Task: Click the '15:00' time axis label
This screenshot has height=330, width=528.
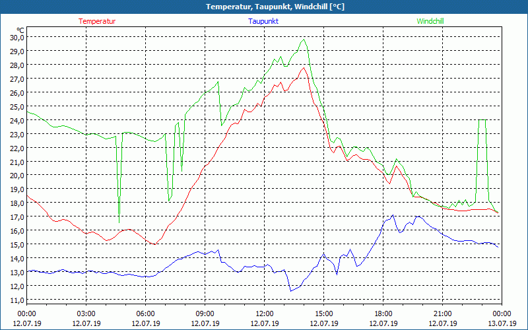Action: [x=324, y=314]
